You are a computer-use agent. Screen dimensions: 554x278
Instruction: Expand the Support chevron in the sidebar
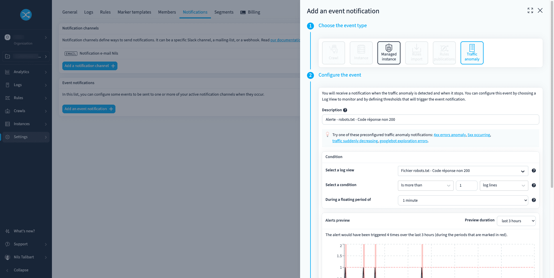(x=46, y=244)
